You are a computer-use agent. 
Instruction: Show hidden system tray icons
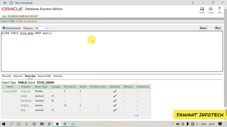coord(173,124)
